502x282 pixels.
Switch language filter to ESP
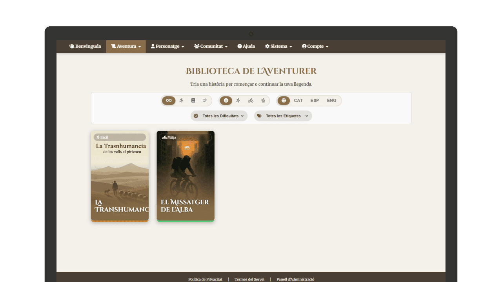click(x=315, y=101)
